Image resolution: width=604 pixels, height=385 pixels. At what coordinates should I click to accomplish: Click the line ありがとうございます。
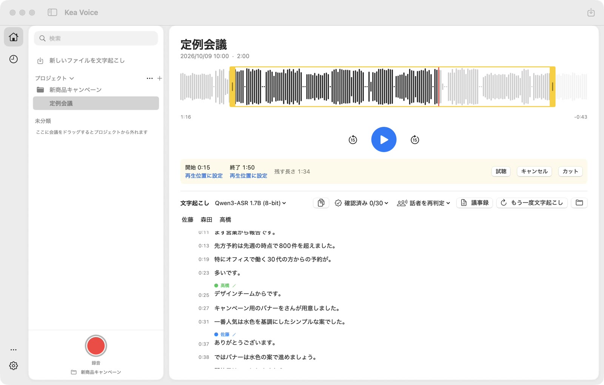tap(245, 343)
